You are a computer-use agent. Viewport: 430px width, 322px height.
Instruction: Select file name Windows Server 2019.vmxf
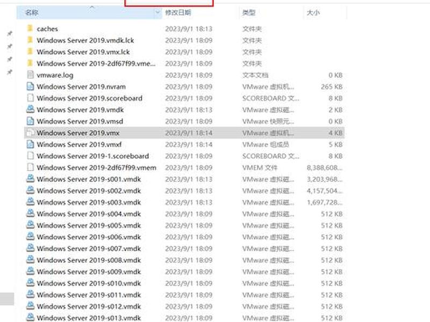click(x=79, y=144)
